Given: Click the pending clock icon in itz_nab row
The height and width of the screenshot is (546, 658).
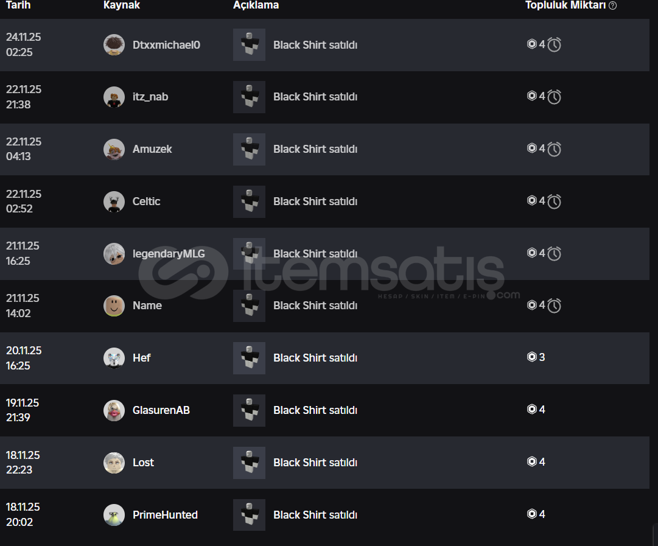Looking at the screenshot, I should pyautogui.click(x=554, y=97).
